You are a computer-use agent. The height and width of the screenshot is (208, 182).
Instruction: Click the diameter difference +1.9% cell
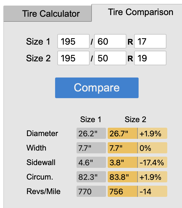(153, 133)
